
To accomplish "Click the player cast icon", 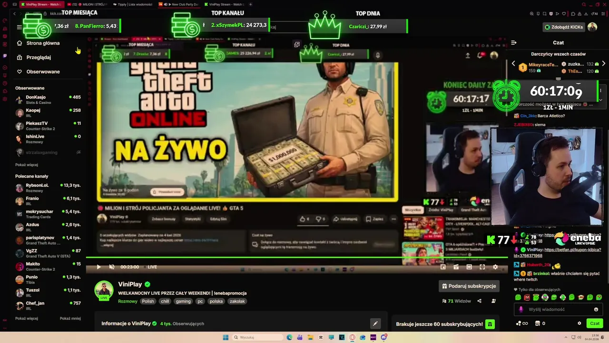I will click(456, 267).
